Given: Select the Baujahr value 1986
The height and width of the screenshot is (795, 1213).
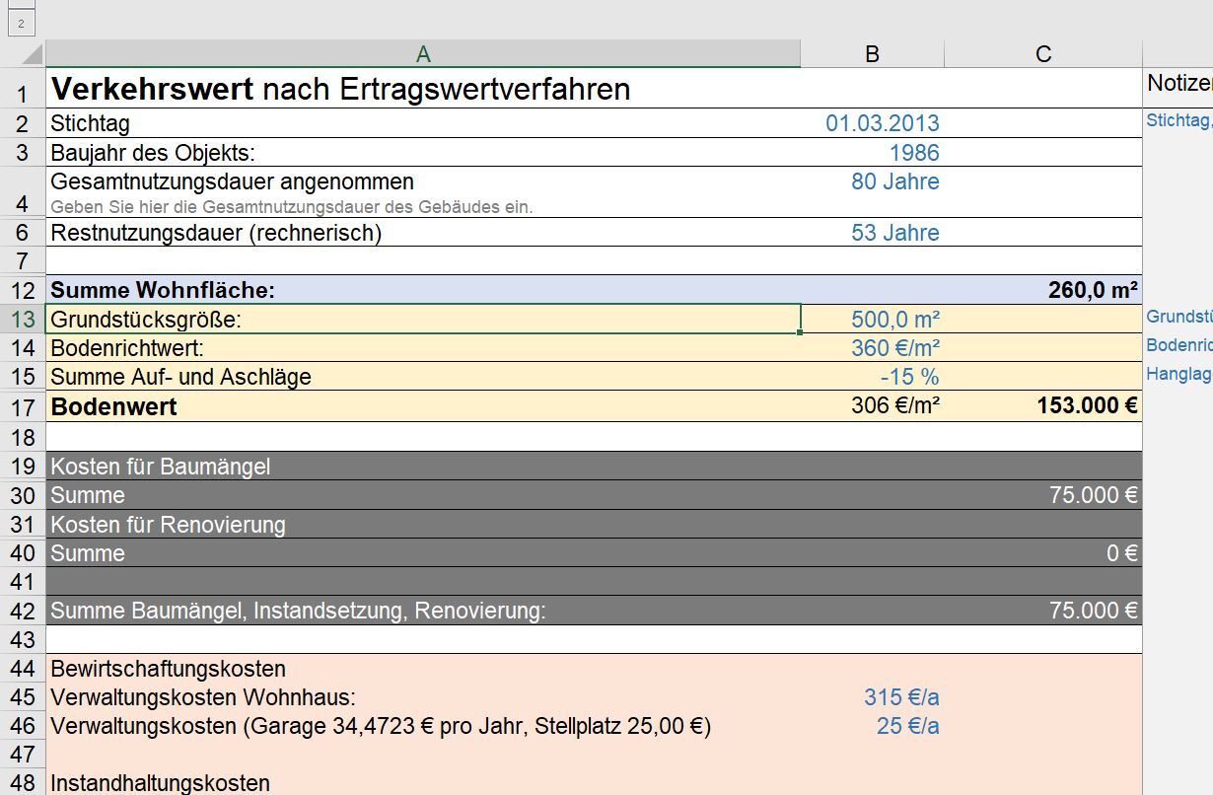Looking at the screenshot, I should (913, 153).
